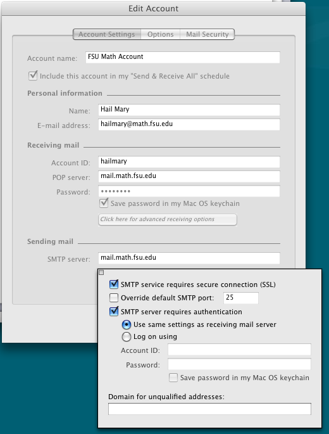Toggle Send & Receive All schedule checkbox
The image size is (329, 434).
click(x=33, y=75)
